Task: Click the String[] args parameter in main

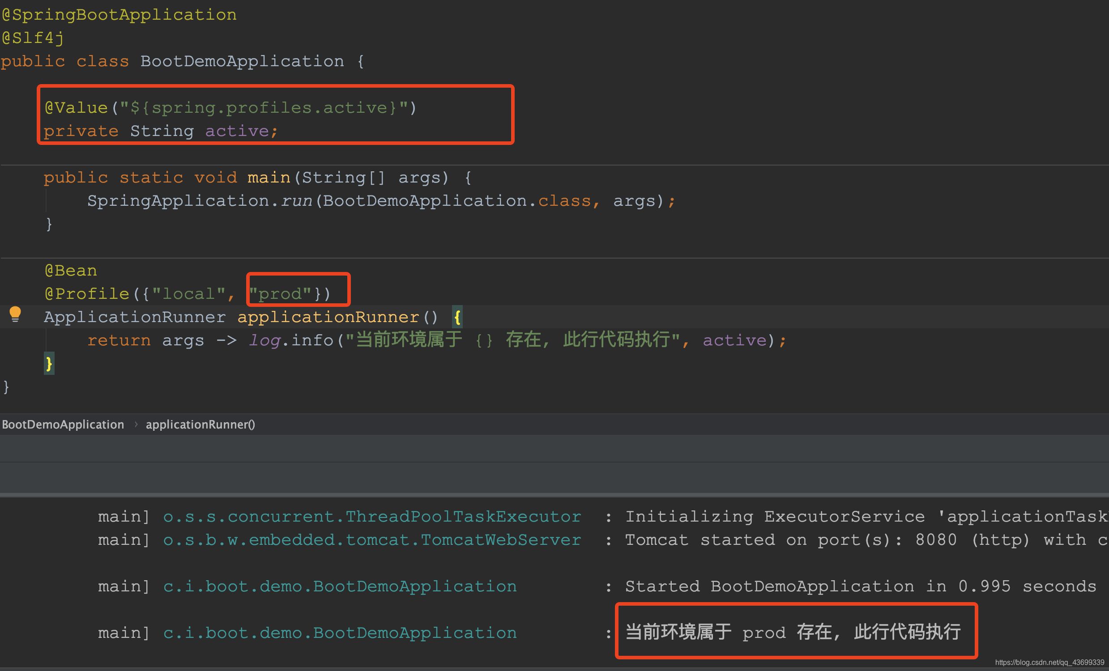Action: (375, 178)
